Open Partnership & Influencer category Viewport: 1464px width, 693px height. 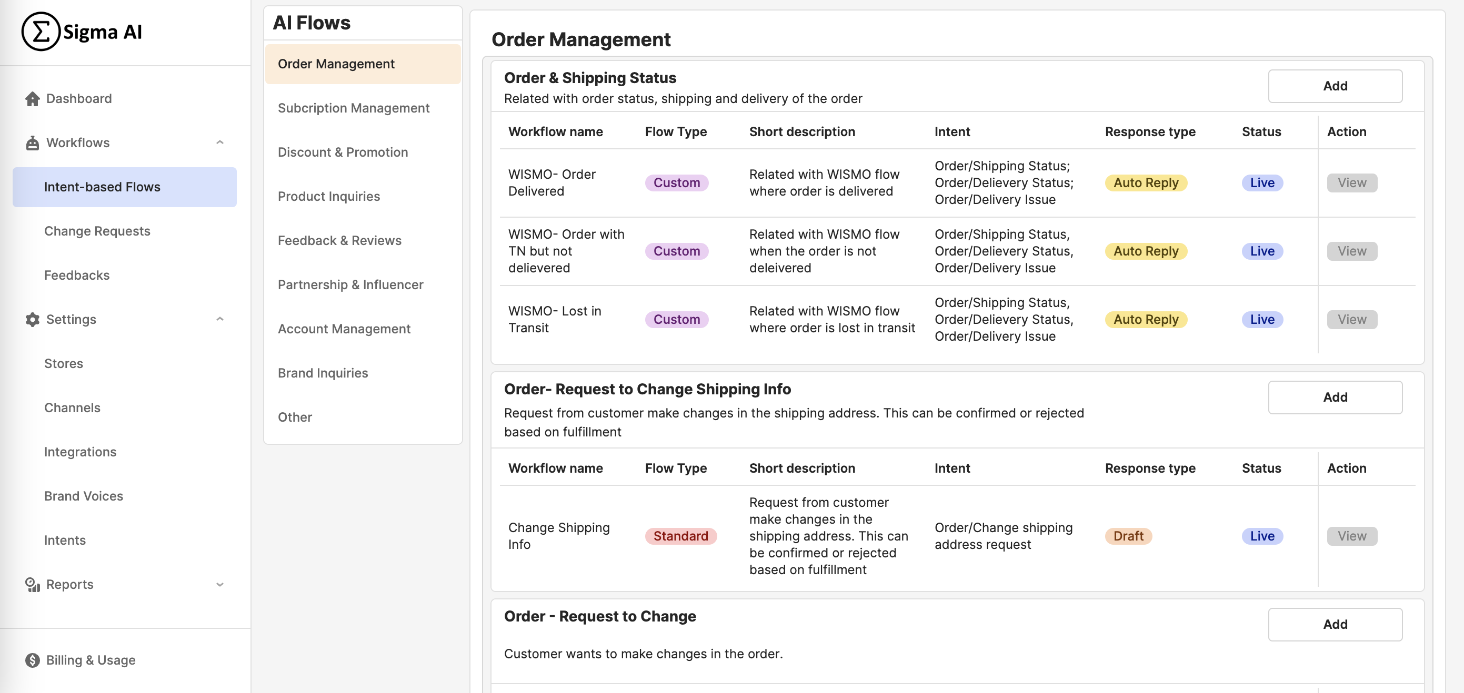tap(350, 284)
